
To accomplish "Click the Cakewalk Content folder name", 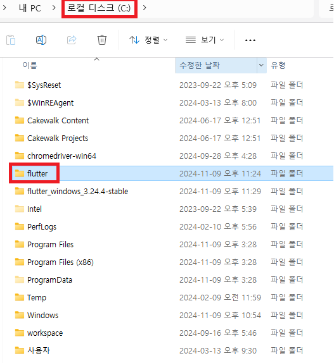I will (x=58, y=120).
